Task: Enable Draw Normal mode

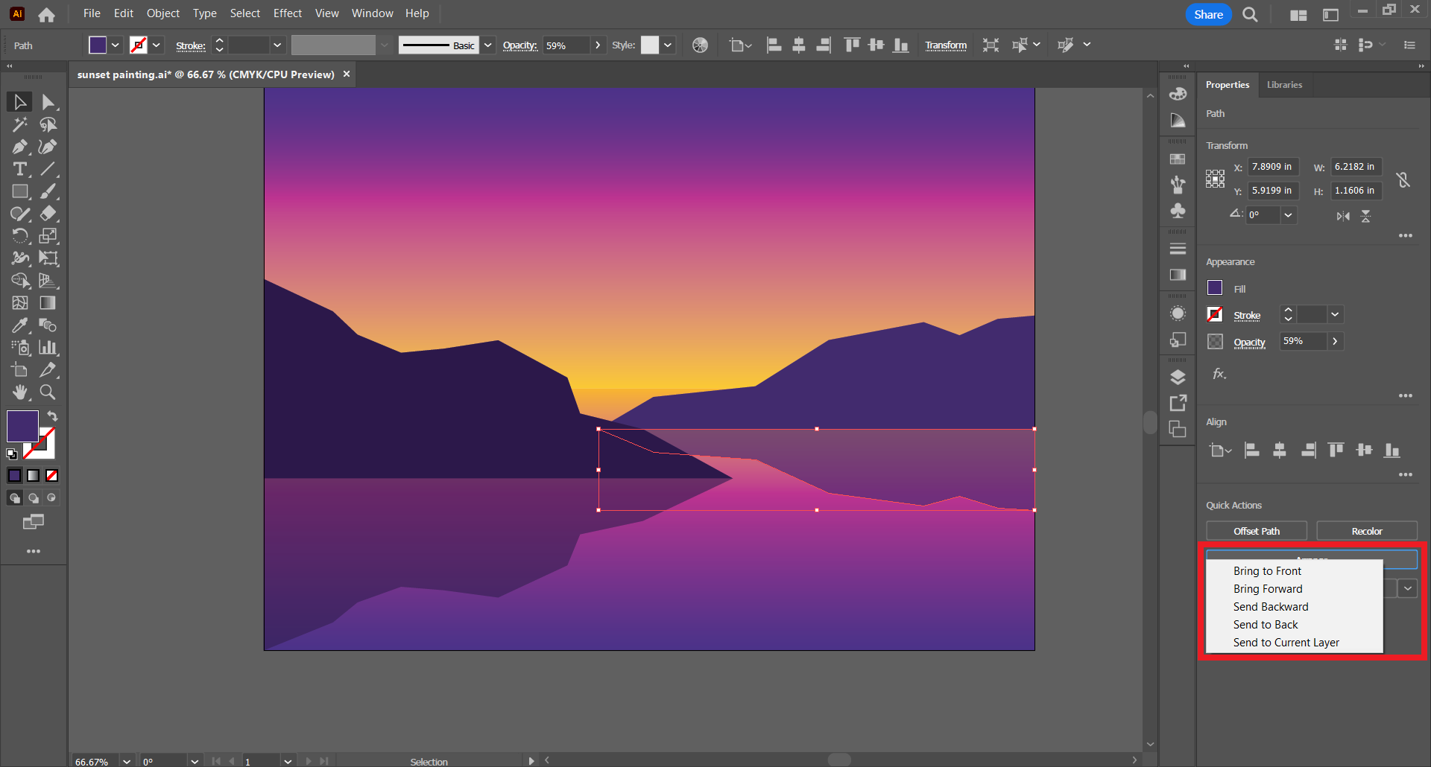Action: (14, 498)
